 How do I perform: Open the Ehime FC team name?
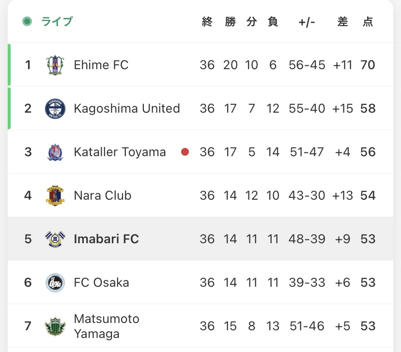point(101,65)
